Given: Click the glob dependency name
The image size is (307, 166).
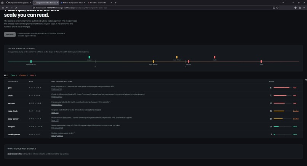Looking at the screenshot, I should (x=10, y=88).
